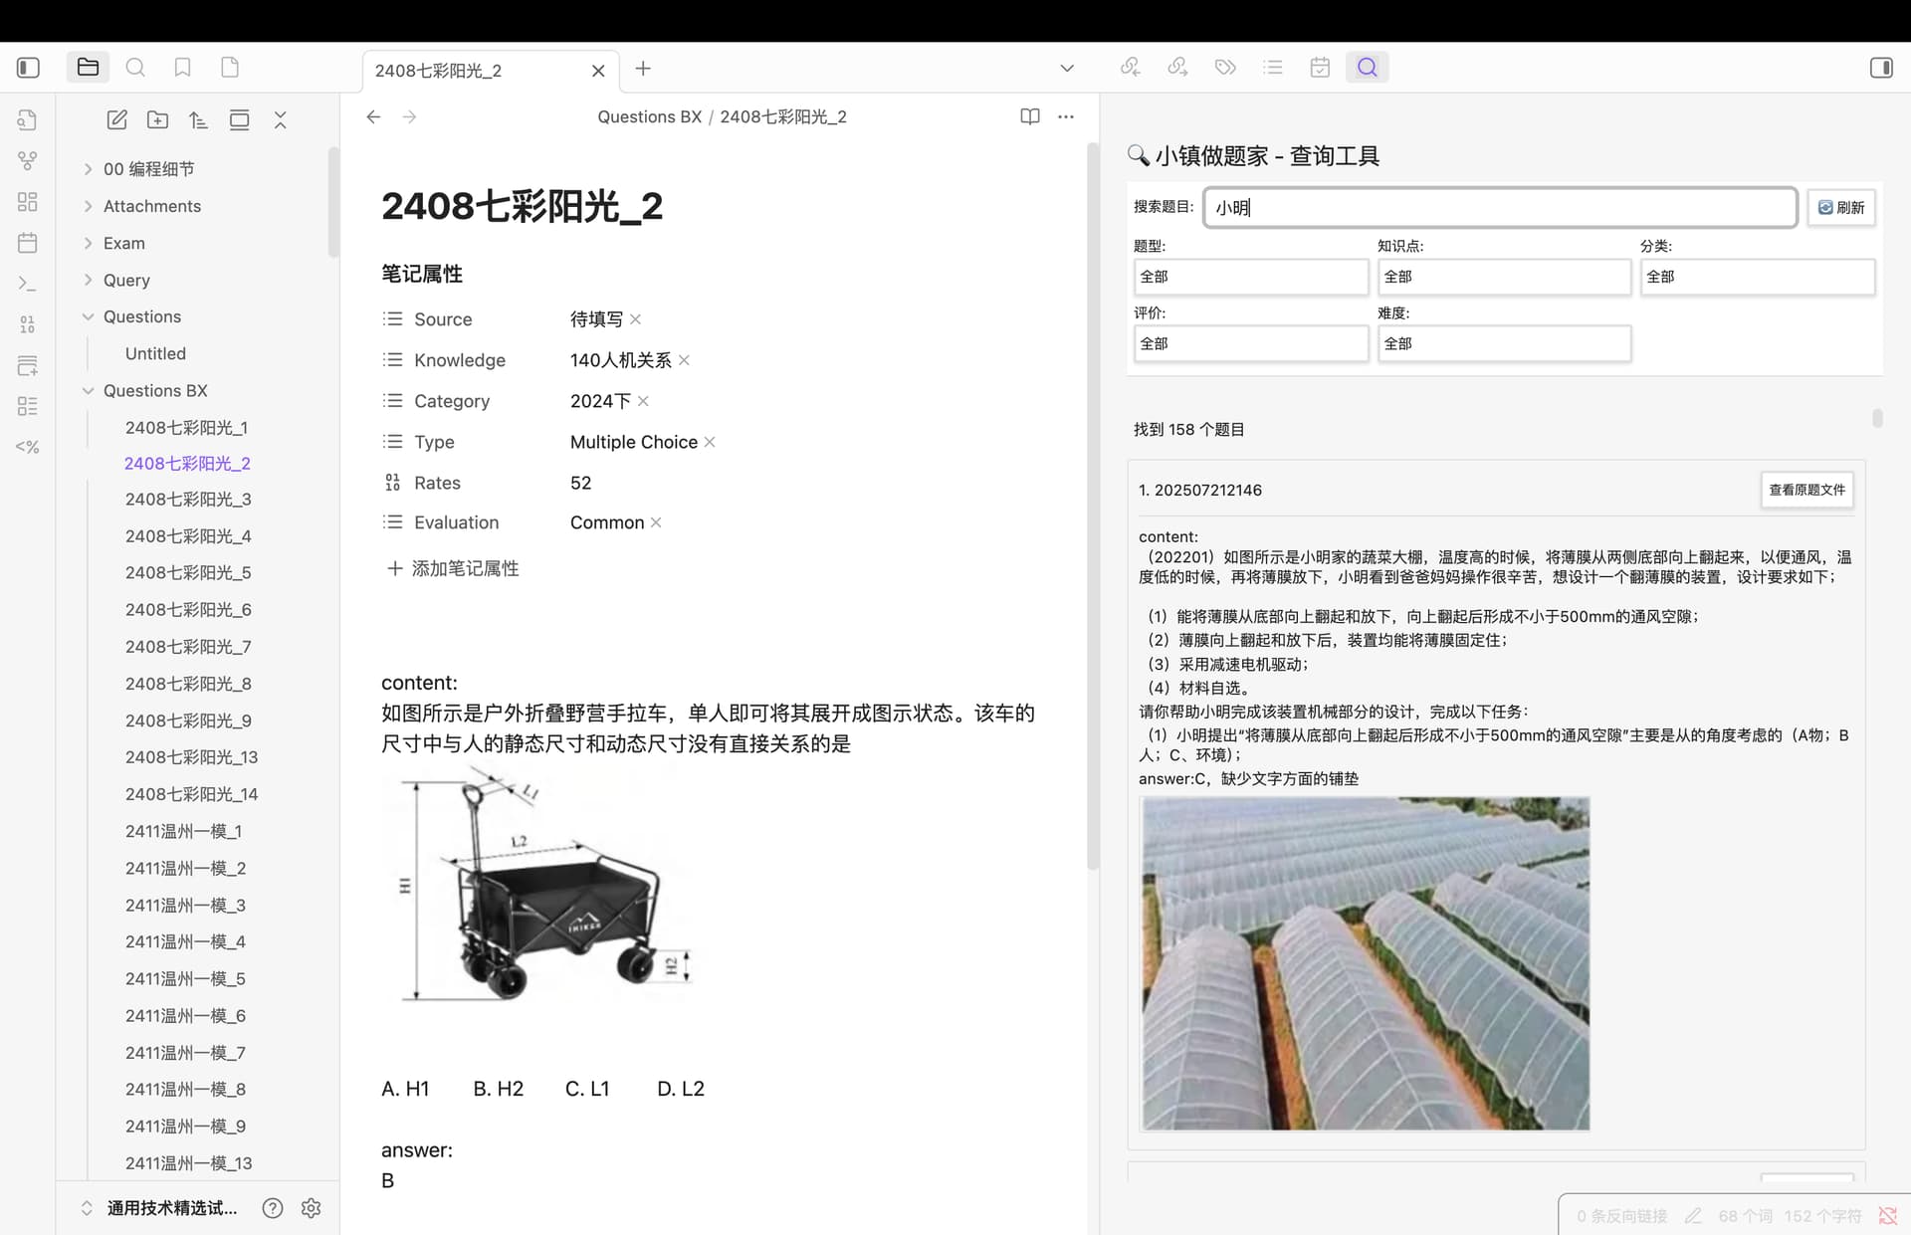
Task: Expand the Attachments folder
Action: (x=89, y=206)
